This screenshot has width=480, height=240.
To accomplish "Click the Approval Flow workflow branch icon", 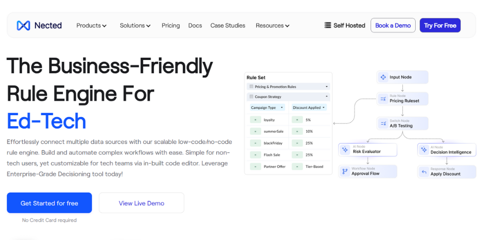I will pyautogui.click(x=345, y=171).
